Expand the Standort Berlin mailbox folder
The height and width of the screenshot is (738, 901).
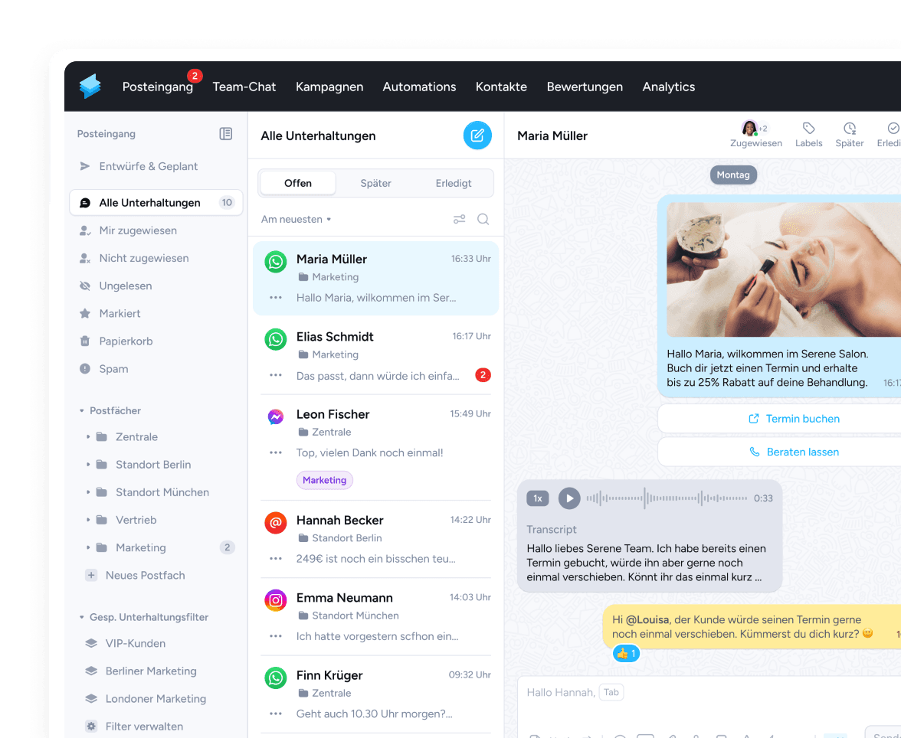pyautogui.click(x=89, y=465)
